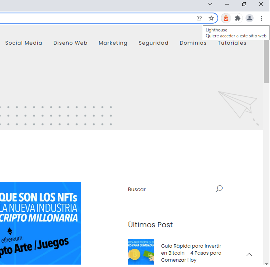Click the share page icon in address bar

point(199,18)
